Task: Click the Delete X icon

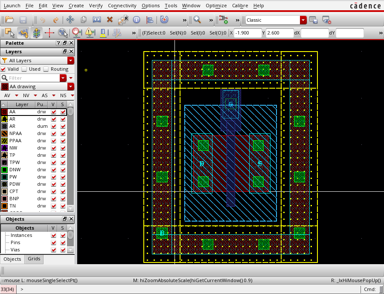Action: (x=110, y=20)
